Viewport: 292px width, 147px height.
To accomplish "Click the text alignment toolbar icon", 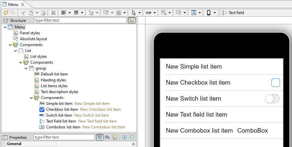I will (x=63, y=13).
